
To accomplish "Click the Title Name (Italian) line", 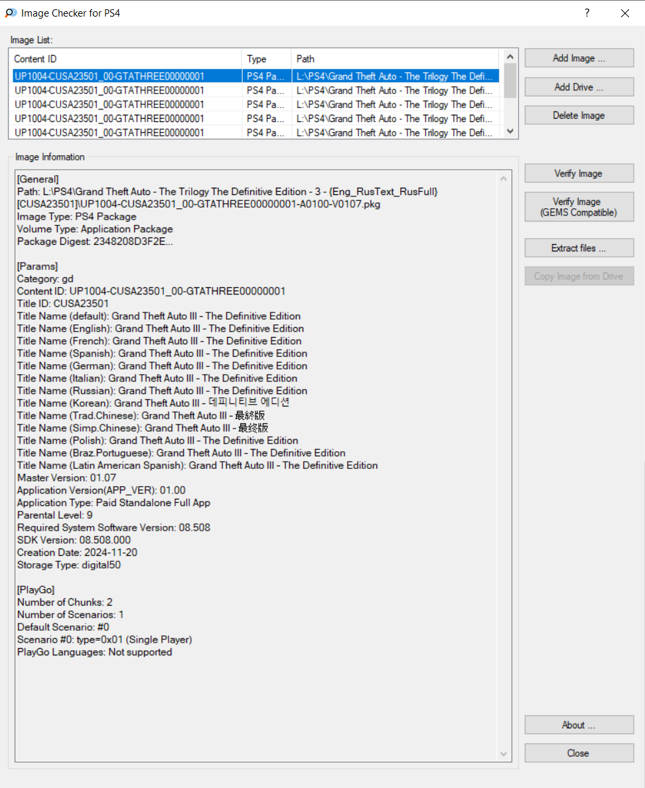I will click(157, 379).
